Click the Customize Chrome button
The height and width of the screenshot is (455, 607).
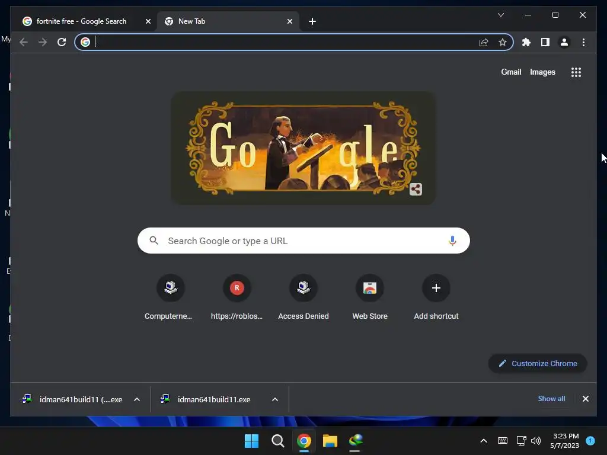538,363
